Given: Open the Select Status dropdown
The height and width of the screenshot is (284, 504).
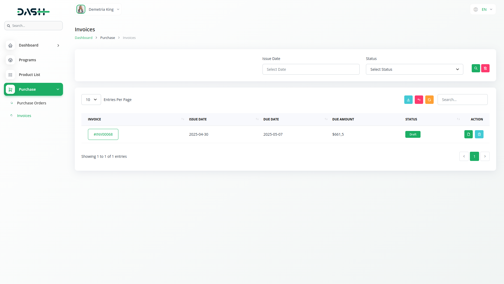Looking at the screenshot, I should pos(414,69).
